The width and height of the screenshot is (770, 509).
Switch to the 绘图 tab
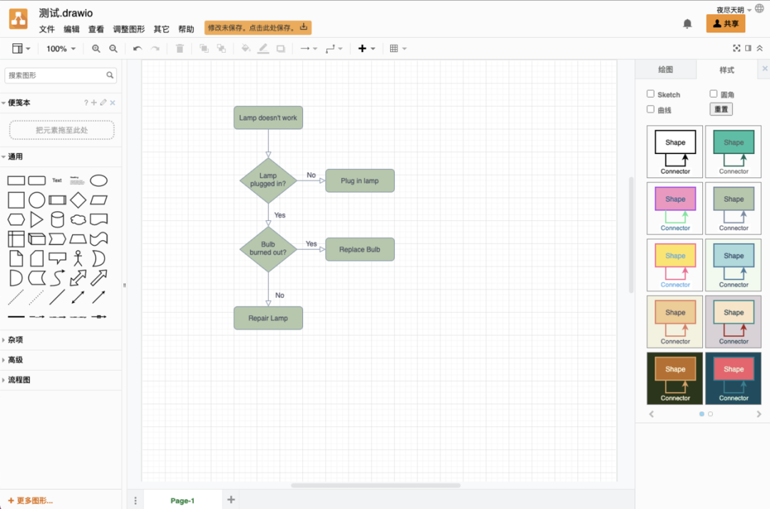click(665, 70)
